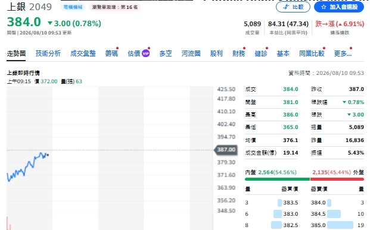
Task: Click the 5,089 成交量 value in header
Action: tap(252, 24)
